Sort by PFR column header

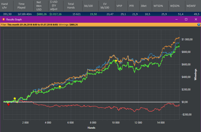click(134, 6)
